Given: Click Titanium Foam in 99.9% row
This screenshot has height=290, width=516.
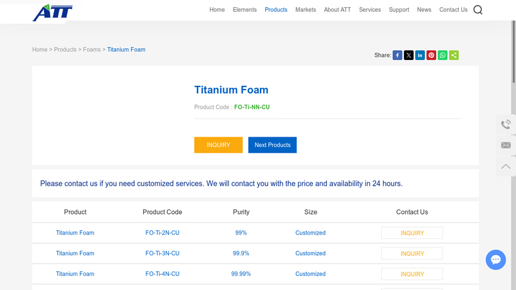Looking at the screenshot, I should 75,253.
